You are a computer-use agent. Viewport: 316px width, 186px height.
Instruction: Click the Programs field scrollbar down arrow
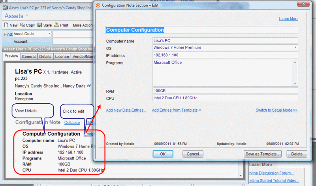pyautogui.click(x=295, y=83)
